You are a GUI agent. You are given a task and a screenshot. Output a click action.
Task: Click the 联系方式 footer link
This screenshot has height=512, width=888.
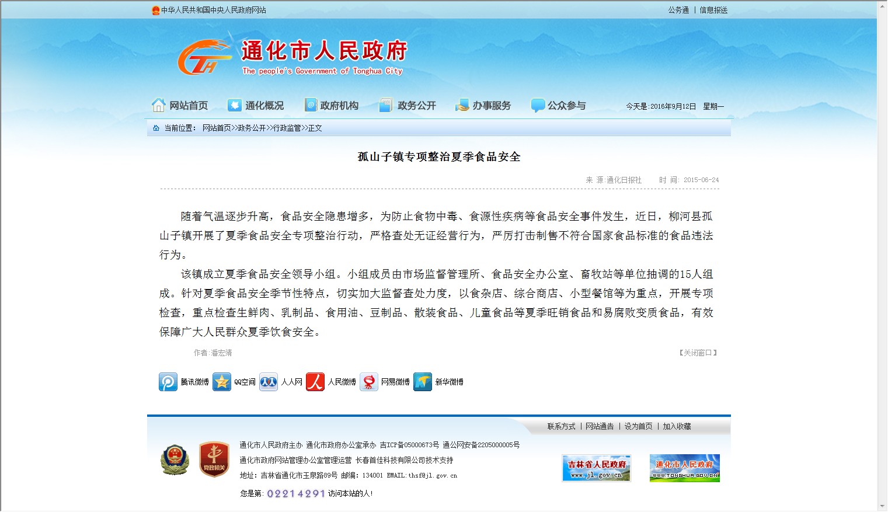click(x=561, y=427)
